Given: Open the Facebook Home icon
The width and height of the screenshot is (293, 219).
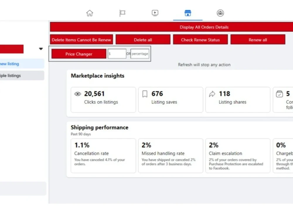Looking at the screenshot, I should pyautogui.click(x=89, y=13).
